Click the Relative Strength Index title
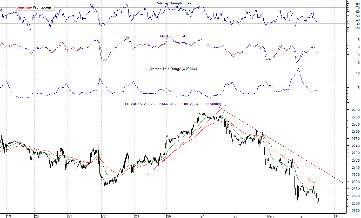This screenshot has width=361, height=218. (x=173, y=3)
